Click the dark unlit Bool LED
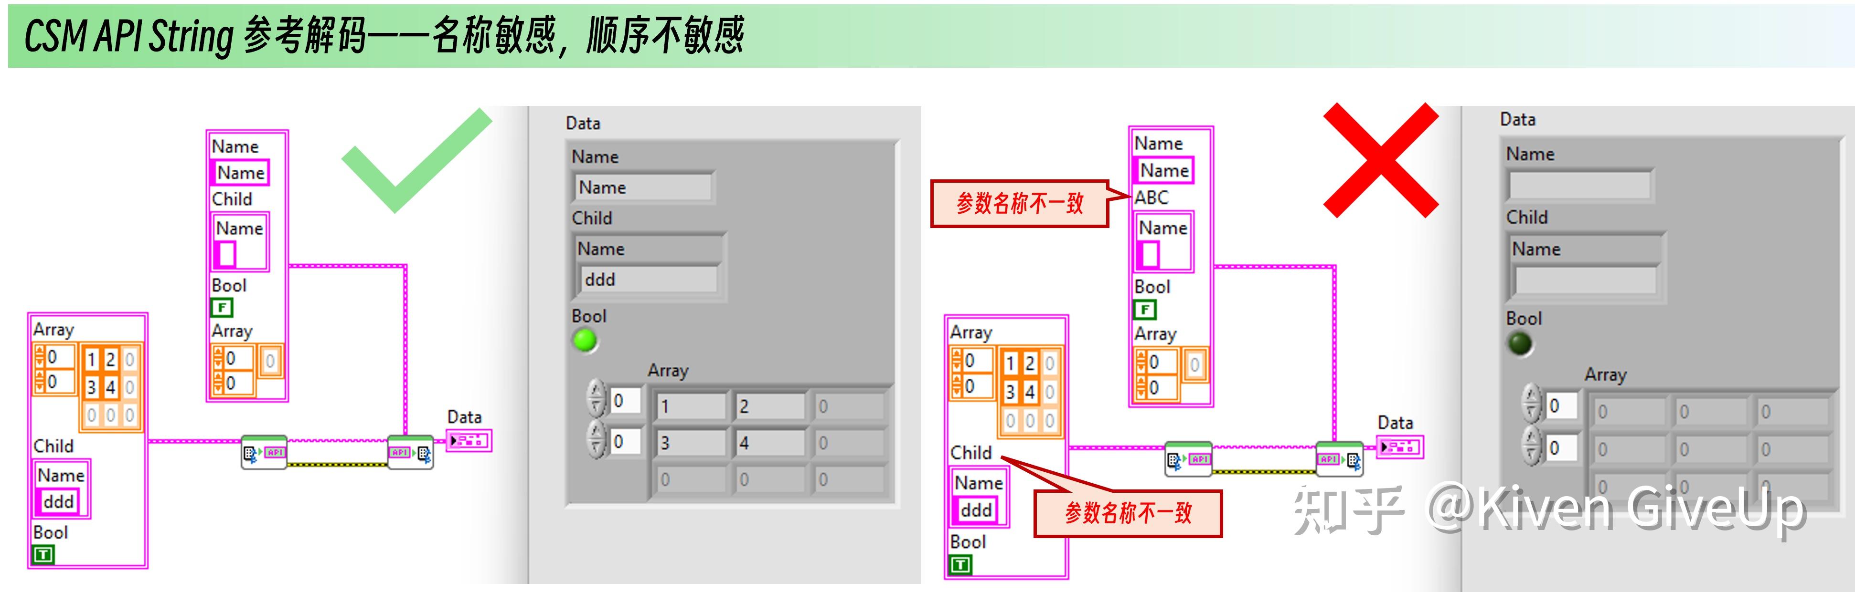Image resolution: width=1855 pixels, height=592 pixels. tap(1520, 343)
